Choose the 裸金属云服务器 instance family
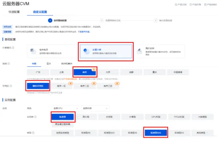The width and height of the screenshot is (219, 141). (63, 124)
